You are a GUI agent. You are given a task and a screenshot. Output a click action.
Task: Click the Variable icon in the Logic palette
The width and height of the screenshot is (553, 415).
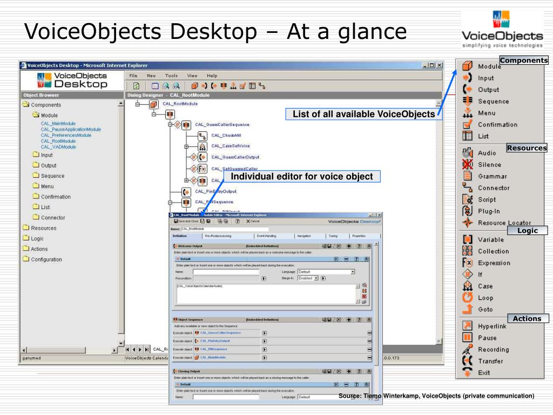(467, 239)
